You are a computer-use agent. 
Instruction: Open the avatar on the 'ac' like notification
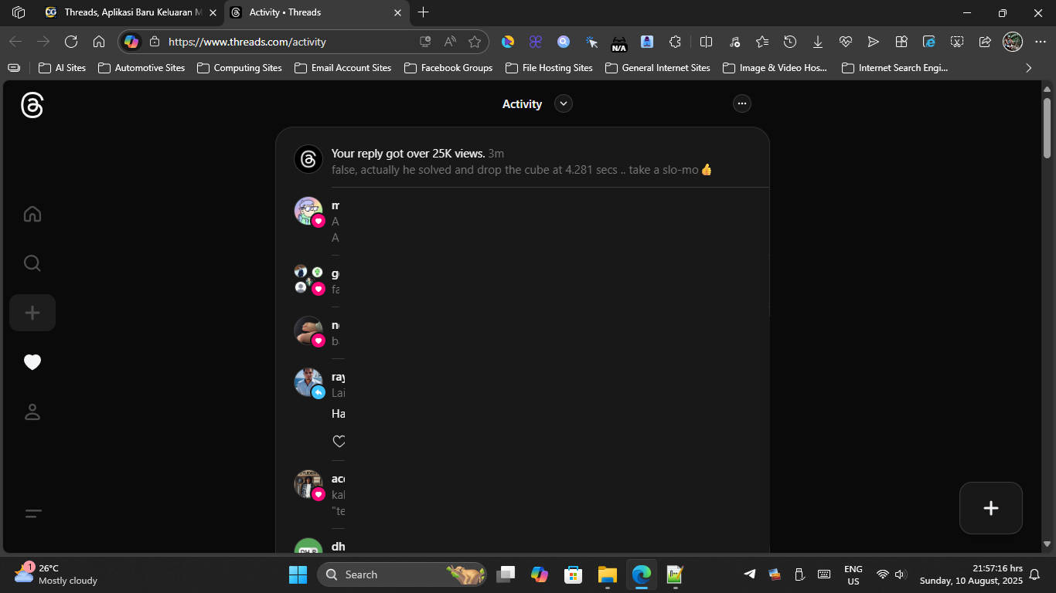(x=308, y=484)
